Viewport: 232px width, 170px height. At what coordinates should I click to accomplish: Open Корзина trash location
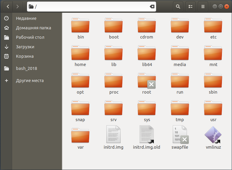(x=25, y=56)
